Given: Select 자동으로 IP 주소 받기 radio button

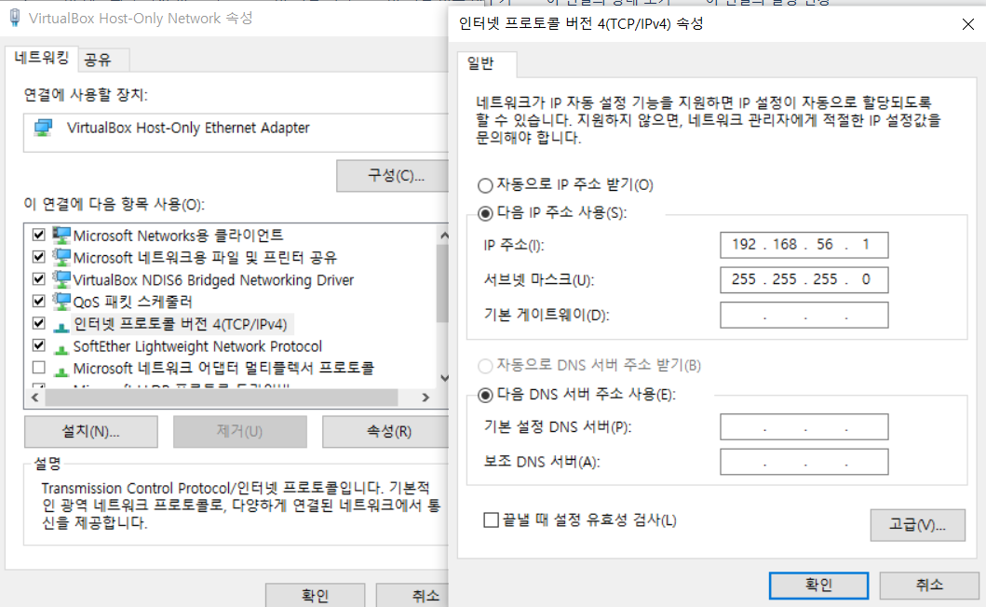Looking at the screenshot, I should 485,185.
